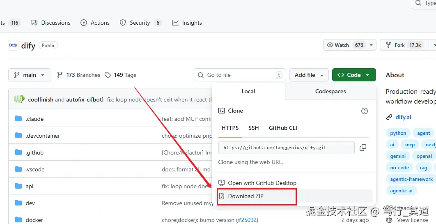View the 173 Branches link
This screenshot has width=436, height=224.
pyautogui.click(x=78, y=75)
